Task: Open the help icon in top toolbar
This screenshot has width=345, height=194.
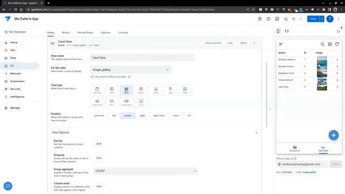Action: 268,19
